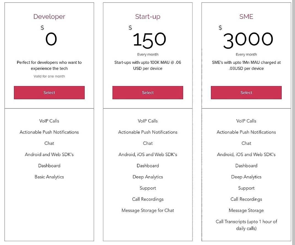The image size is (295, 245).
Task: Click VoIP Calls under the Developer plan
Action: 49,121
